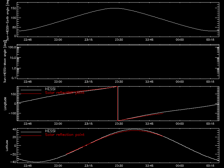Click the vertical longitude wrap-around line near 23:30
The height and width of the screenshot is (168, 224).
pyautogui.click(x=118, y=104)
